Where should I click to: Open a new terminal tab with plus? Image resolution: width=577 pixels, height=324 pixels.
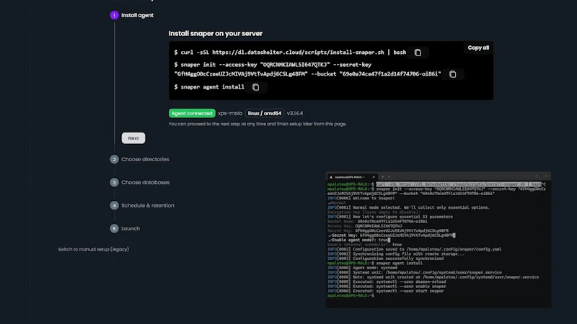tap(382, 176)
